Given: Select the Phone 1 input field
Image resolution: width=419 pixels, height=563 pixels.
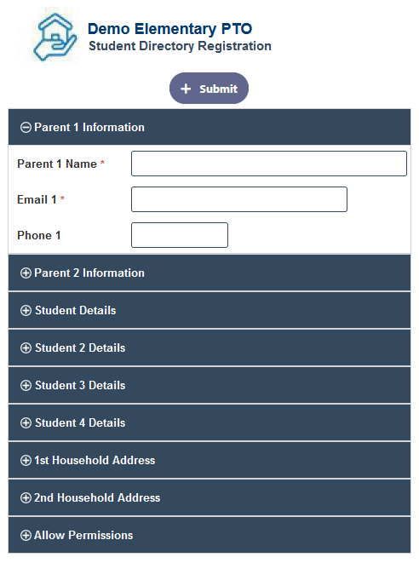Looking at the screenshot, I should 180,235.
